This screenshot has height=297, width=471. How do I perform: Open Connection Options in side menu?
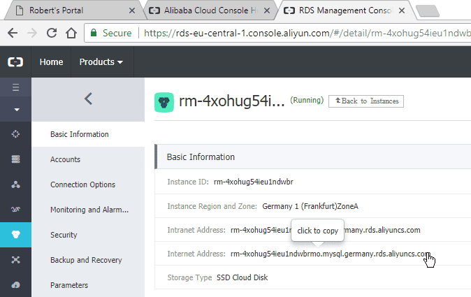point(82,184)
